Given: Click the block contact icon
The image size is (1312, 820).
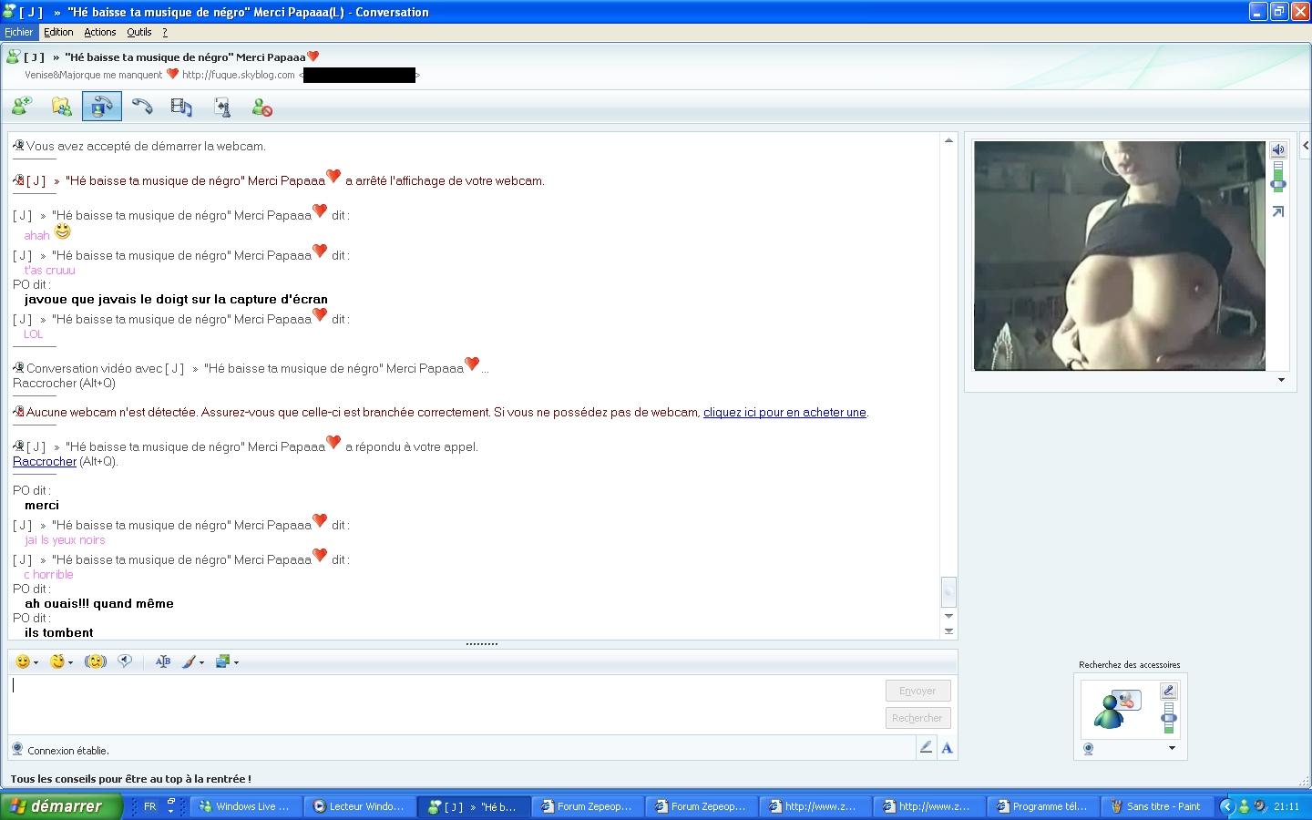Looking at the screenshot, I should (x=261, y=108).
